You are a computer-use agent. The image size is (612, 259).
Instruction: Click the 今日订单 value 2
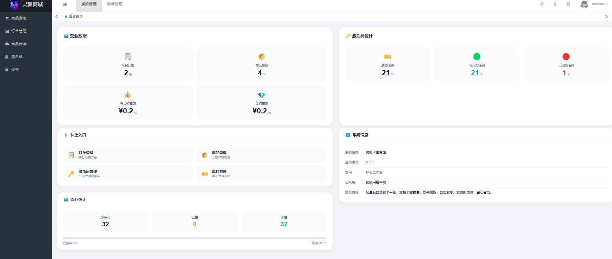tap(126, 73)
